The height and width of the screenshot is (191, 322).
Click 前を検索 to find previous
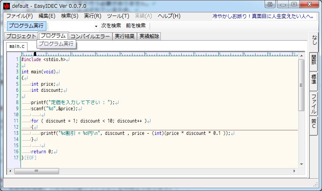(x=136, y=26)
